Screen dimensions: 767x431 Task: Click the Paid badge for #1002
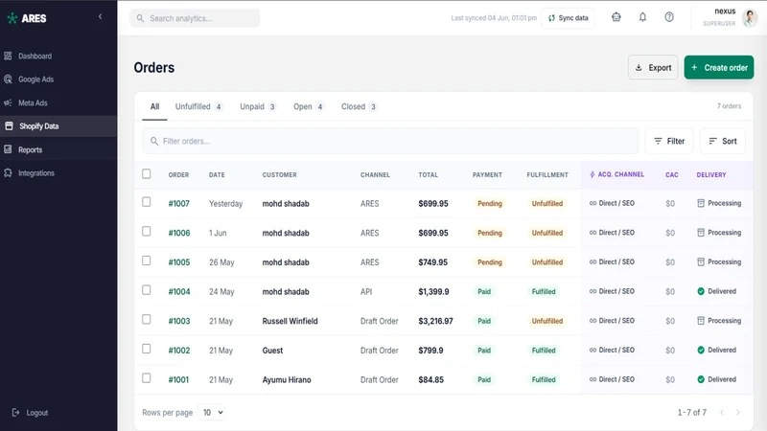[x=484, y=351]
